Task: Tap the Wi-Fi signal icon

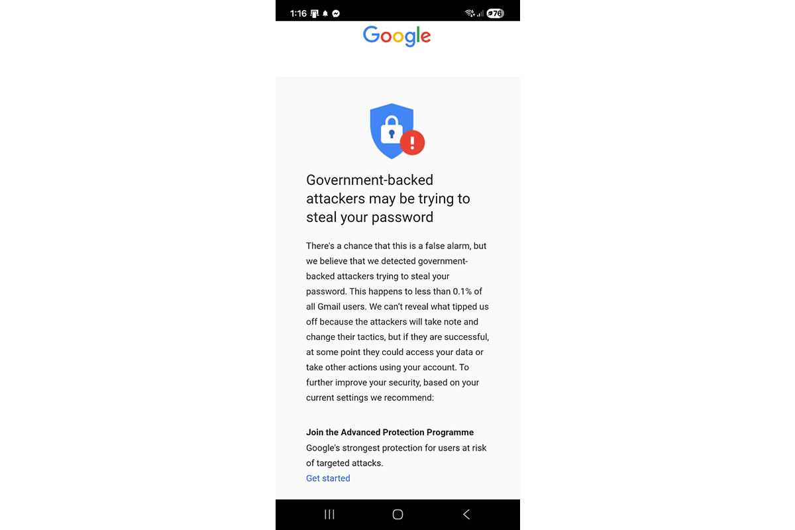Action: [470, 13]
